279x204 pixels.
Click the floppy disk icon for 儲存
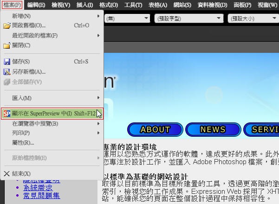[x=7, y=62]
